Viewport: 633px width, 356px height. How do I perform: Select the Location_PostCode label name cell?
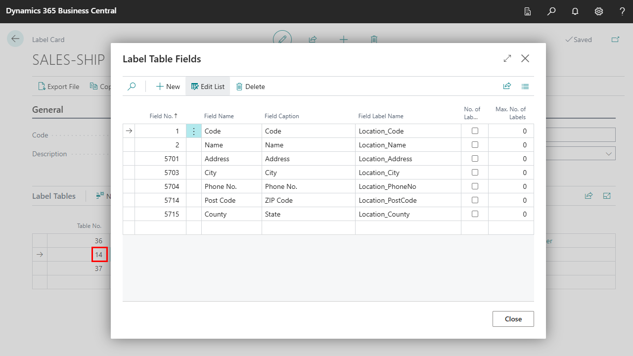click(388, 200)
